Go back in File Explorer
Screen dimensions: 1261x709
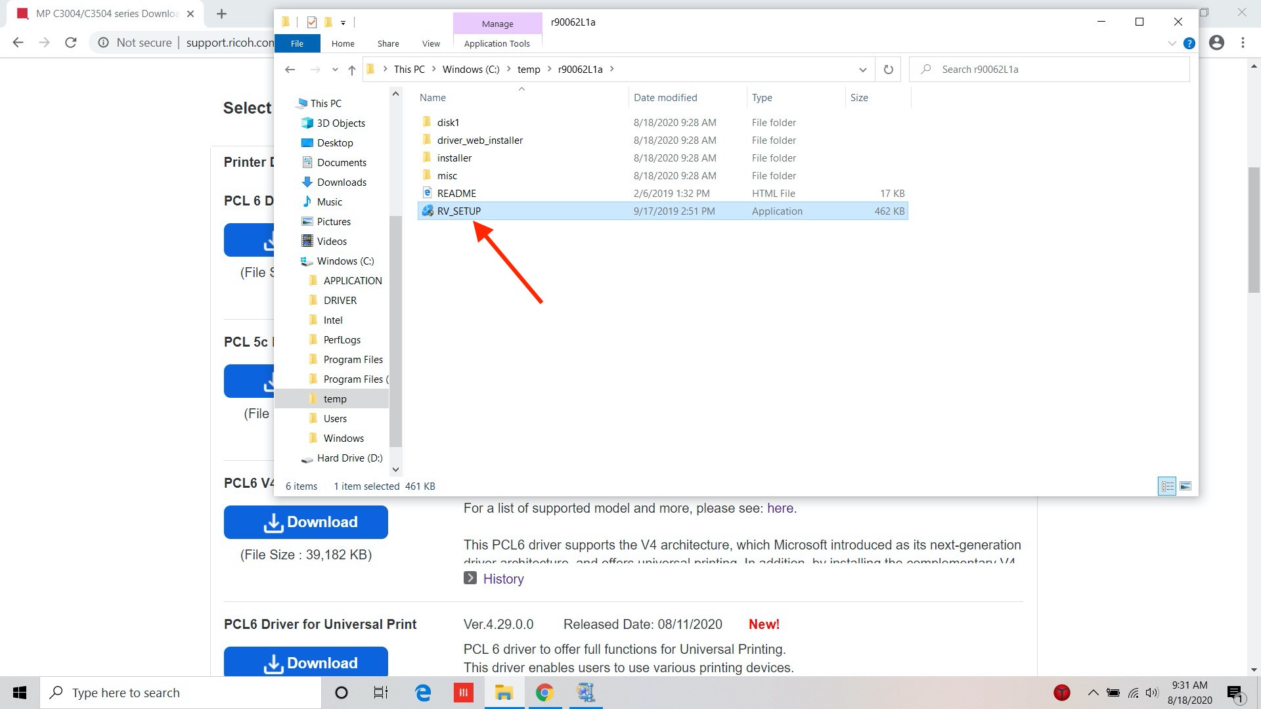pyautogui.click(x=290, y=70)
